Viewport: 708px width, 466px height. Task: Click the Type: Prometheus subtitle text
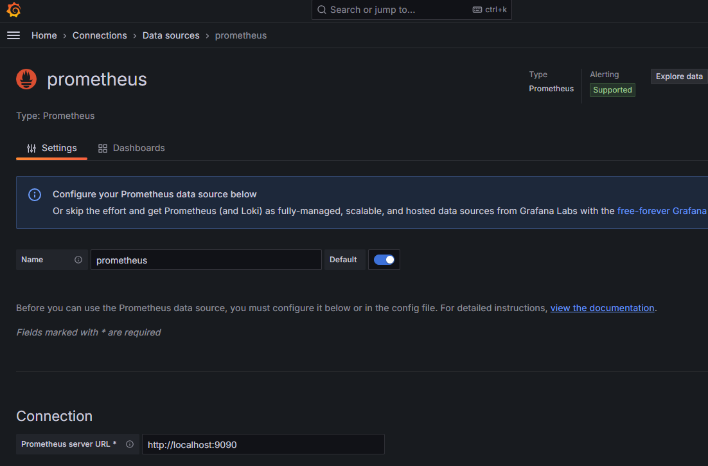click(55, 116)
